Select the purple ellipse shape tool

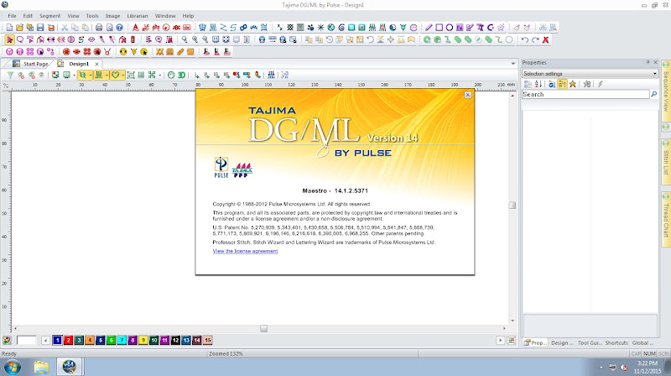click(x=450, y=28)
